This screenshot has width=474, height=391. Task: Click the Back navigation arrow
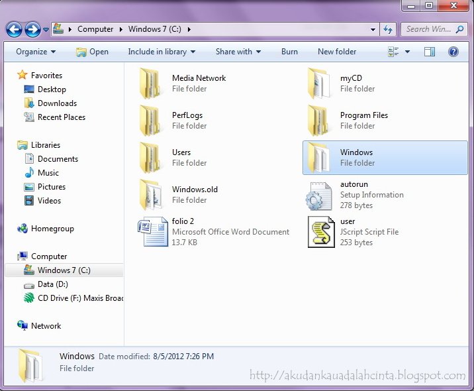(14, 29)
